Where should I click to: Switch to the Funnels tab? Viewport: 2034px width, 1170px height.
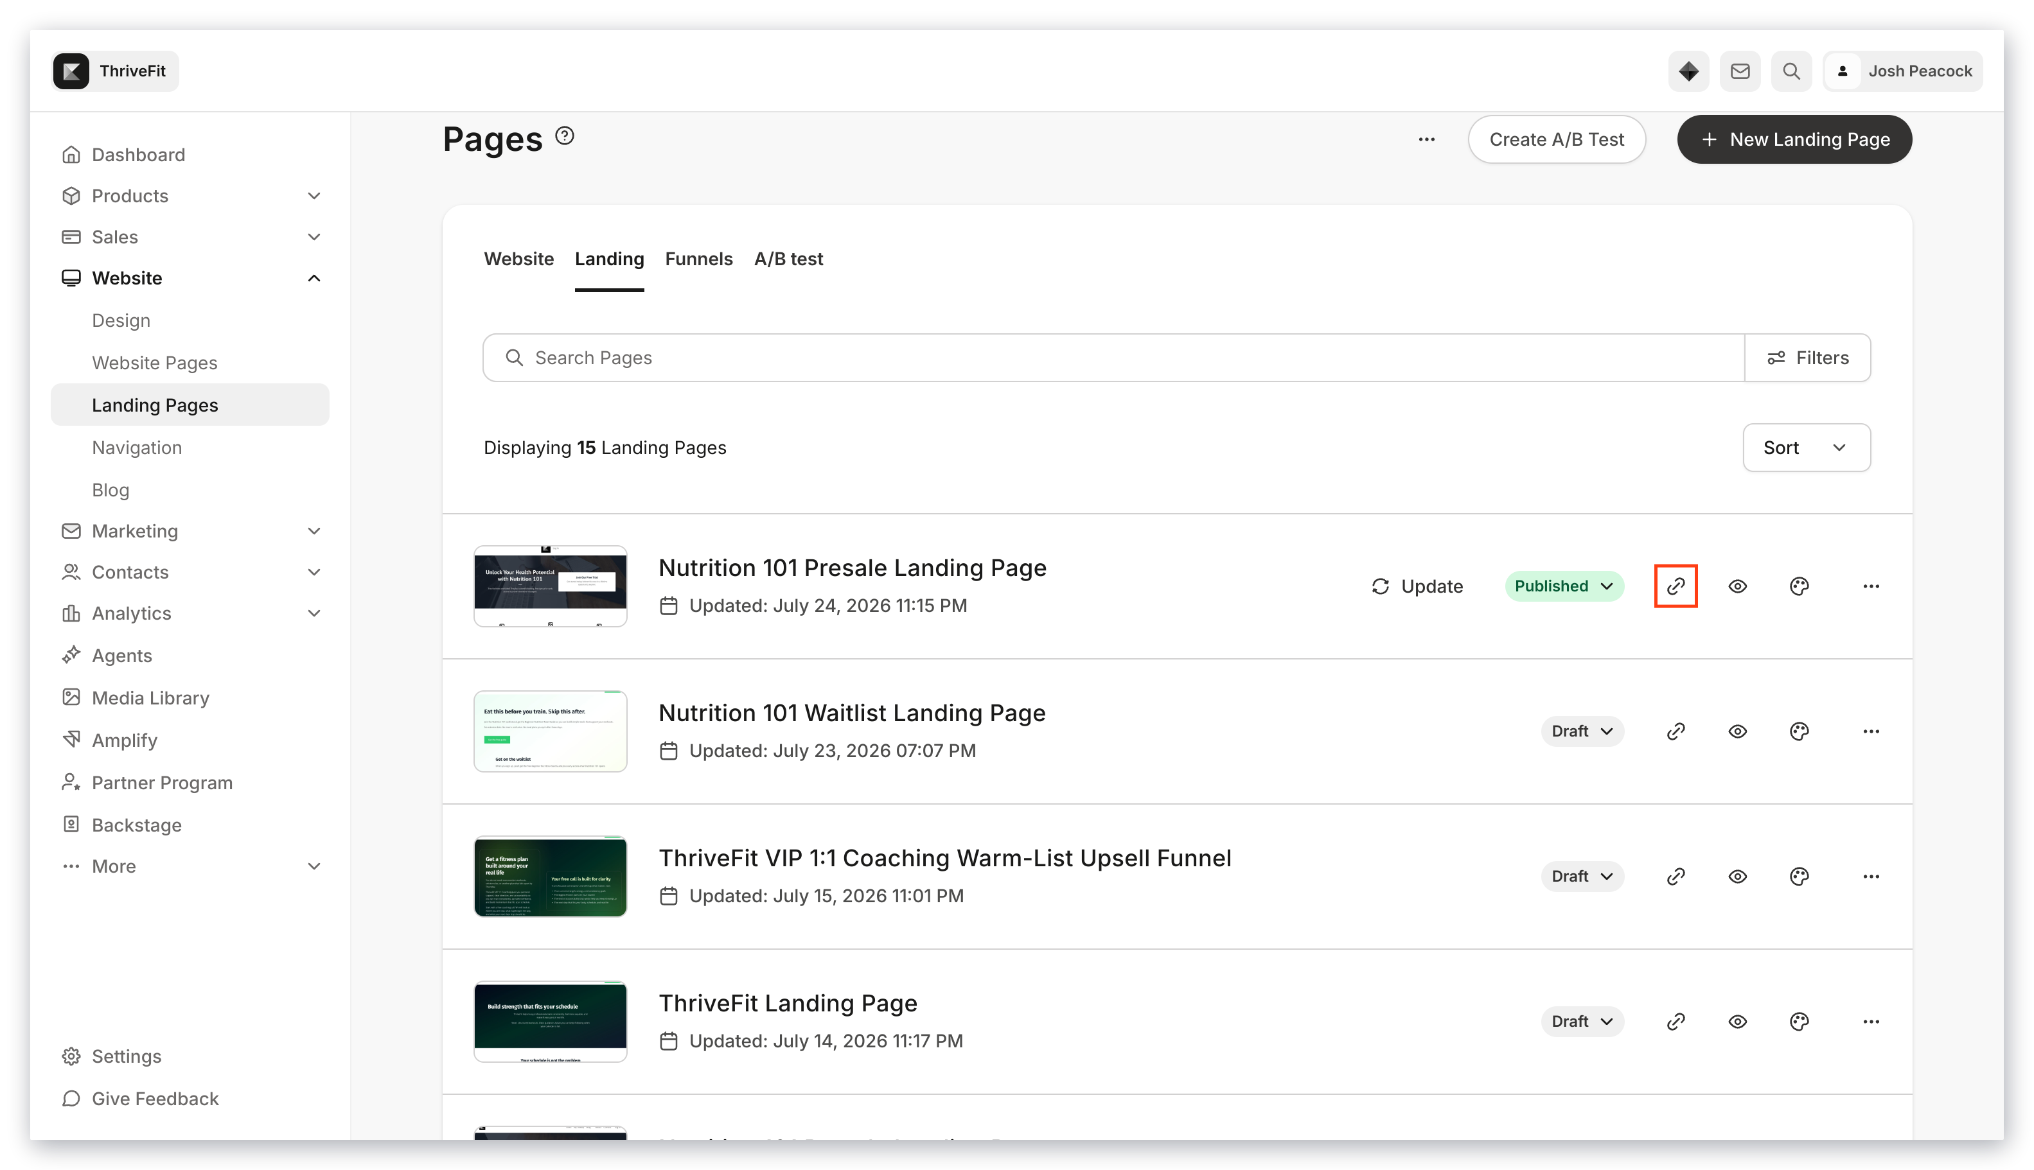coord(698,259)
